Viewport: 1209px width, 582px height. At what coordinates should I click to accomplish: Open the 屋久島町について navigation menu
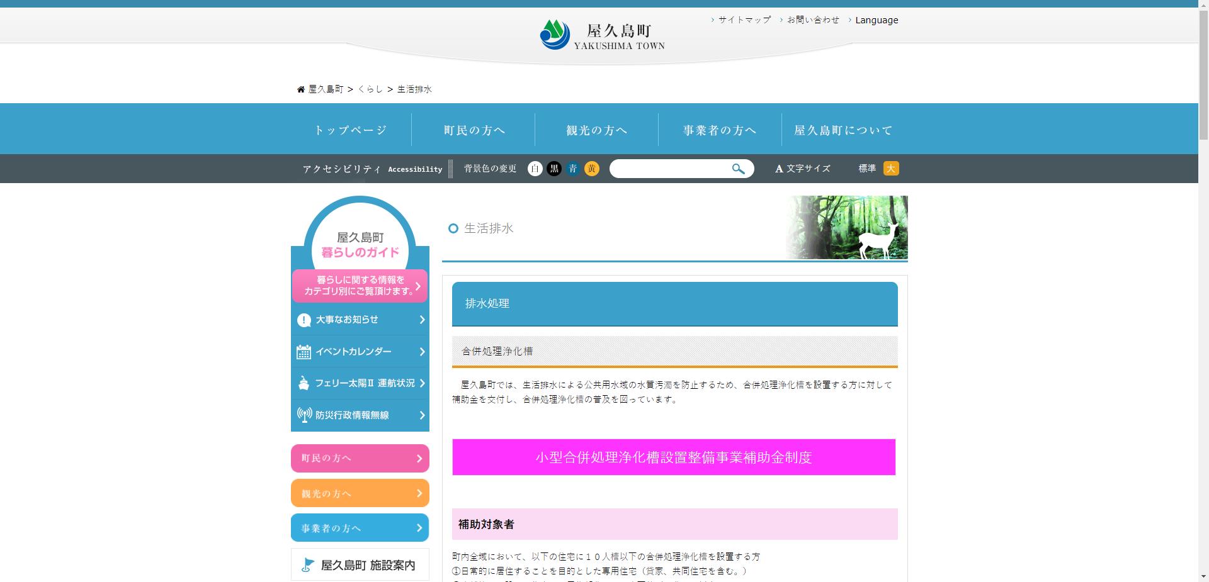point(843,130)
